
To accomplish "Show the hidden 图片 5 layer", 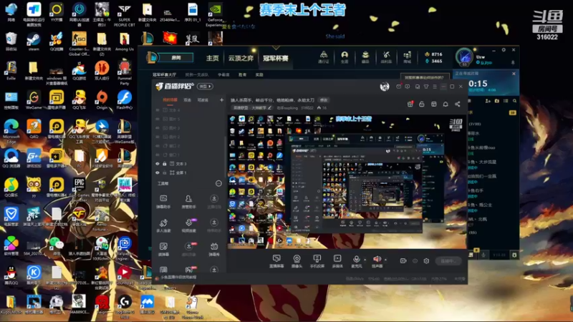I will click(x=158, y=119).
